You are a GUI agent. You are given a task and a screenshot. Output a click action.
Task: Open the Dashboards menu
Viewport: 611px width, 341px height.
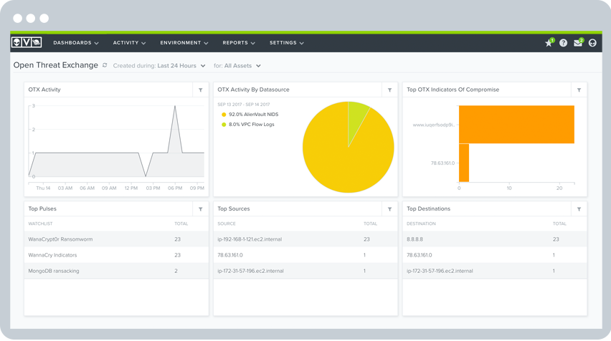(x=76, y=43)
